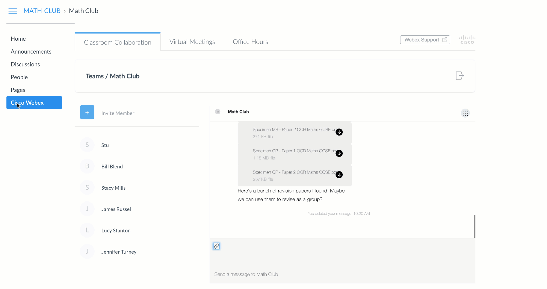This screenshot has width=547, height=289.
Task: Click the leave team exit icon
Action: click(x=460, y=75)
